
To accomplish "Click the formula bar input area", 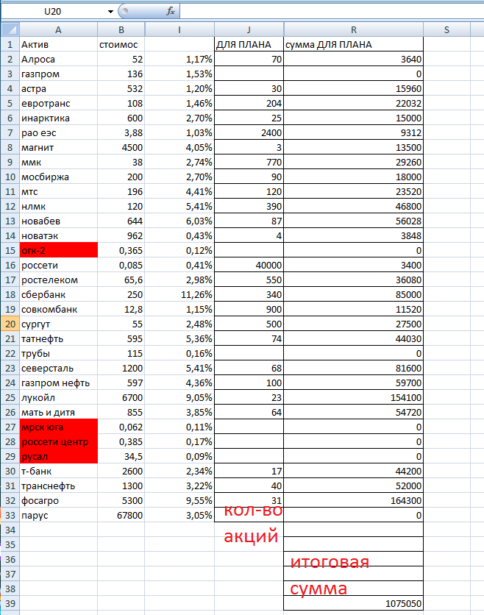I will (x=332, y=11).
